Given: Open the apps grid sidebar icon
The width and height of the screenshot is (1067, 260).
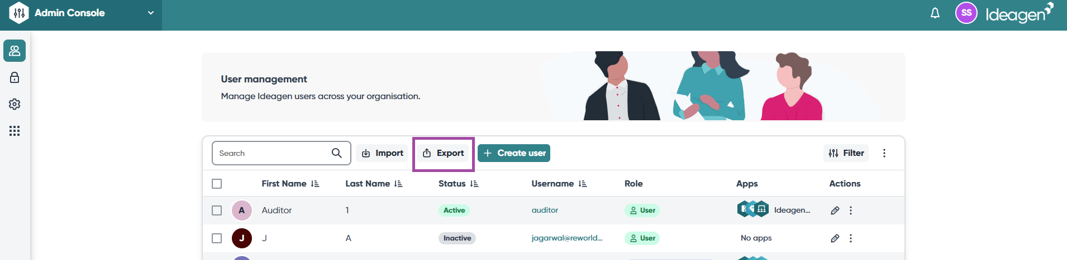Looking at the screenshot, I should pyautogui.click(x=15, y=131).
